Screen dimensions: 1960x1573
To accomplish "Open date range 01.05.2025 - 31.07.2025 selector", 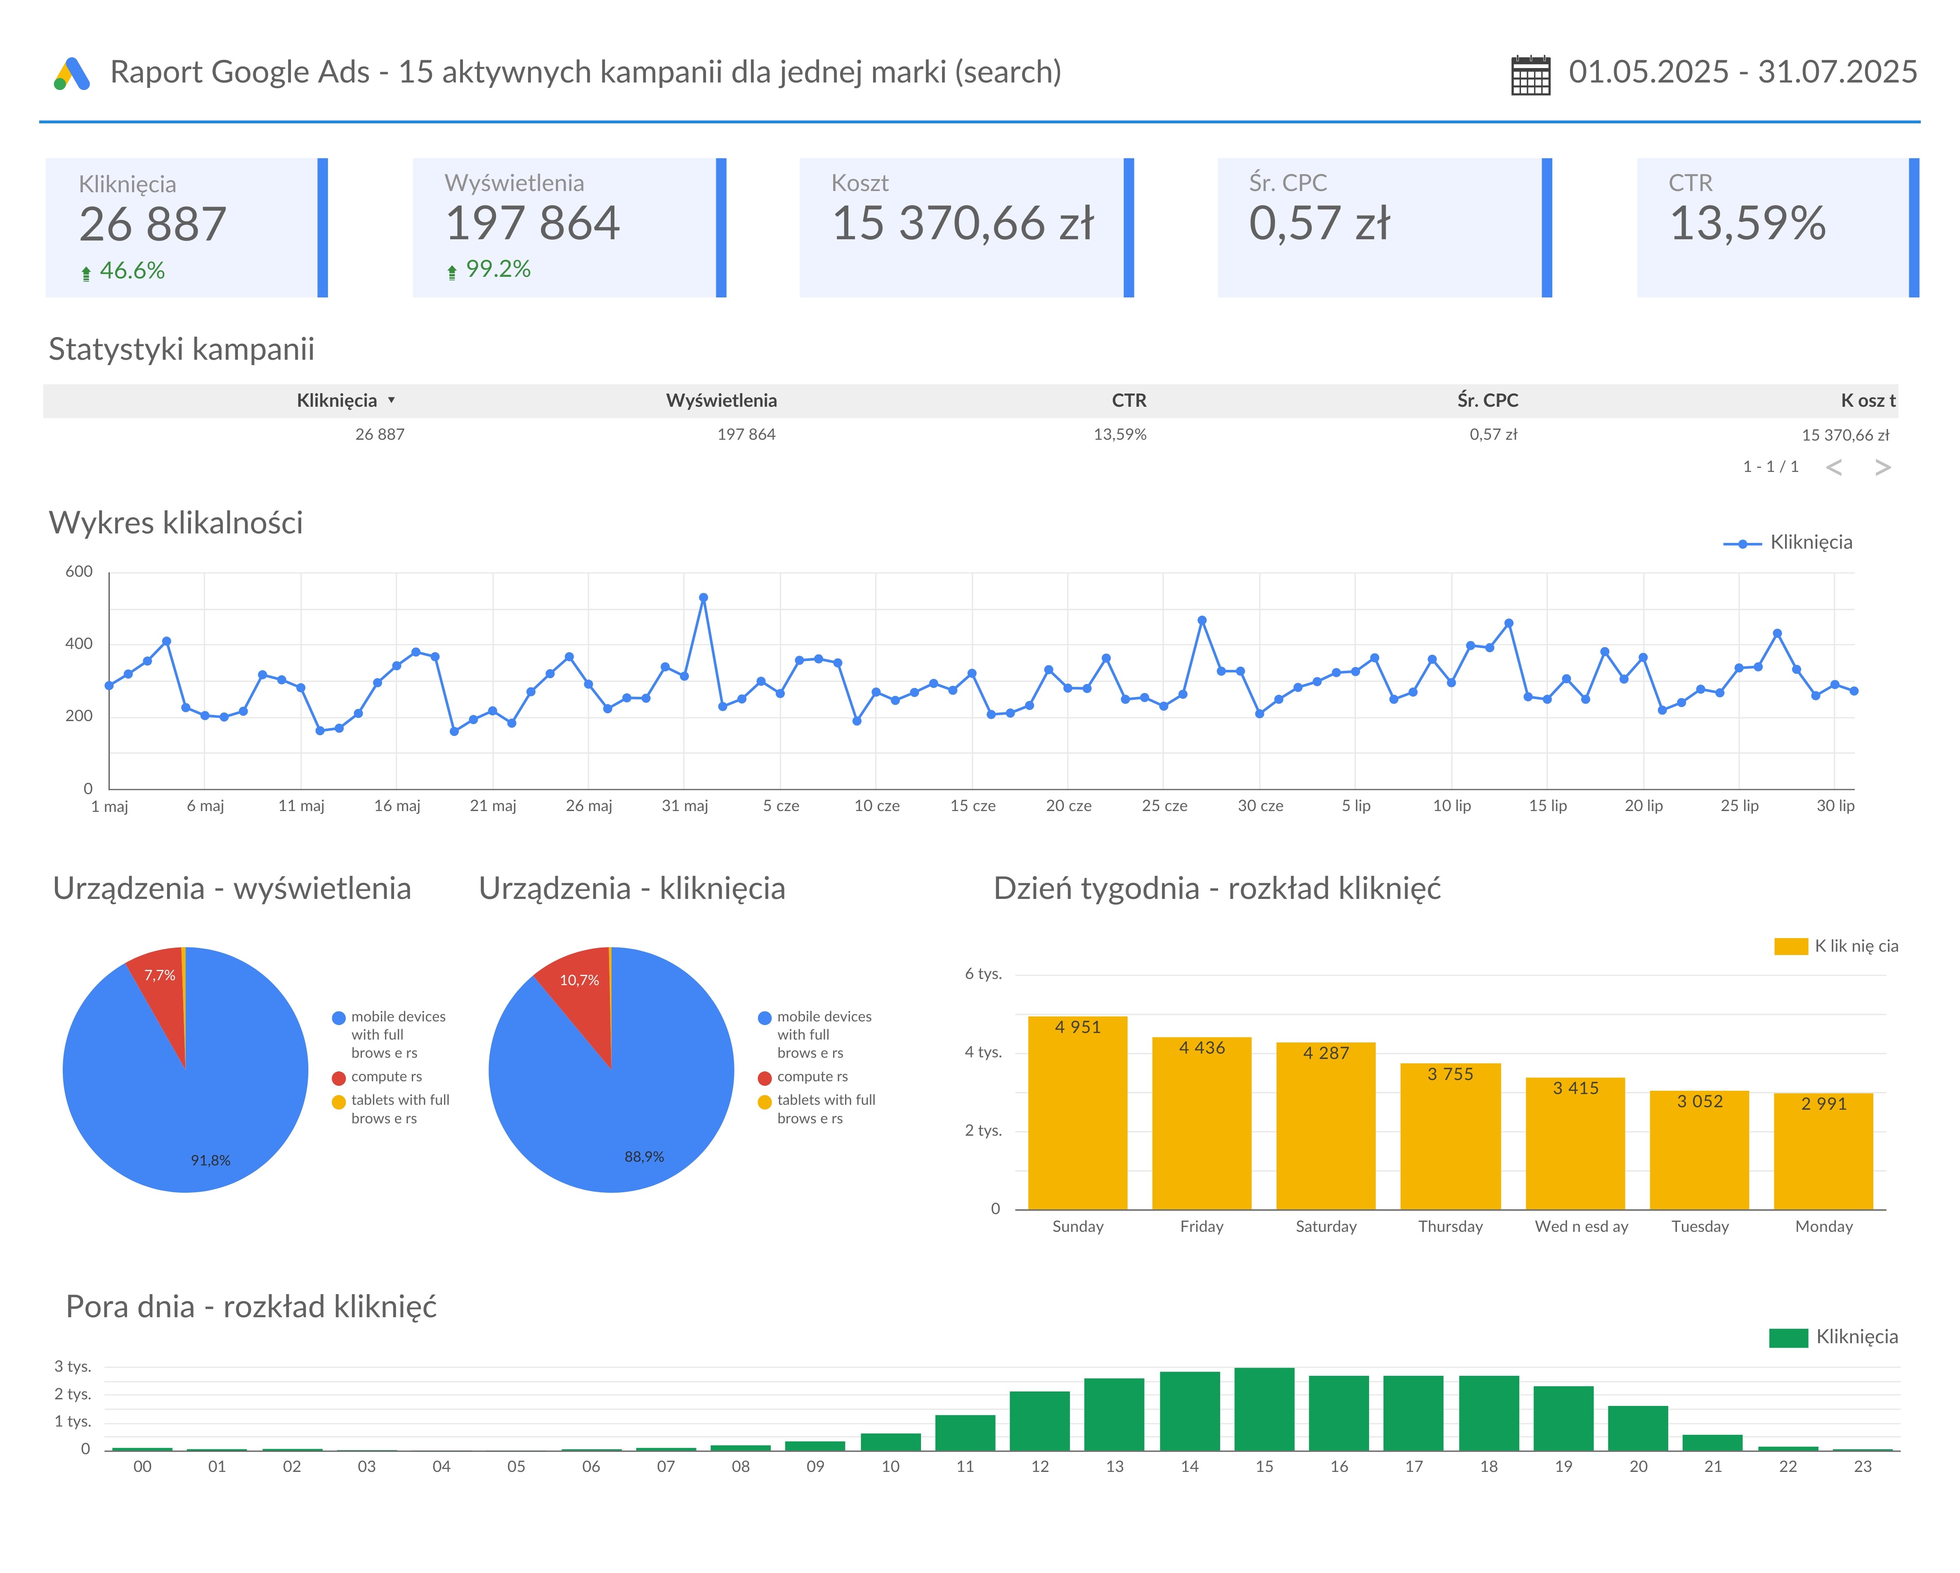I will click(1742, 72).
